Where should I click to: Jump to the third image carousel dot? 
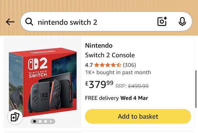pos(45,121)
